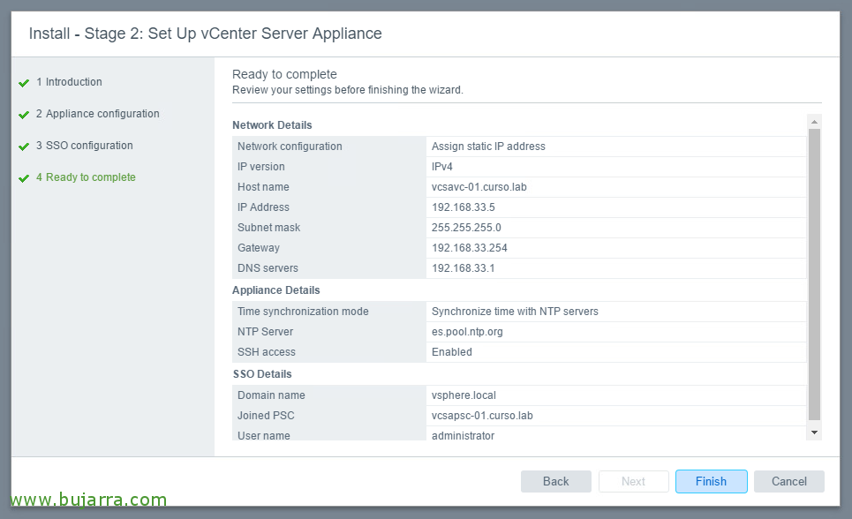Click the Network Details section heading
Viewport: 852px width, 519px height.
point(272,125)
